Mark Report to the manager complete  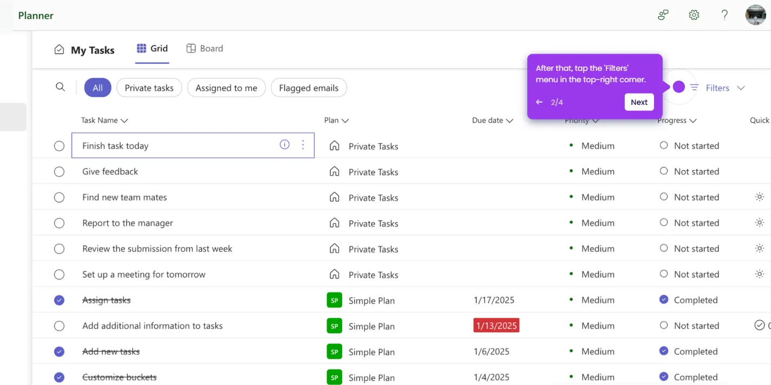pyautogui.click(x=59, y=223)
